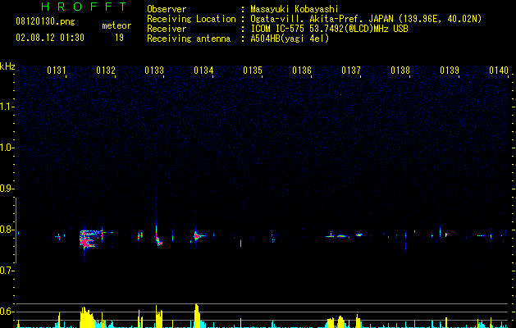Click time marker 0139
This screenshot has height=328, width=516.
pyautogui.click(x=450, y=71)
